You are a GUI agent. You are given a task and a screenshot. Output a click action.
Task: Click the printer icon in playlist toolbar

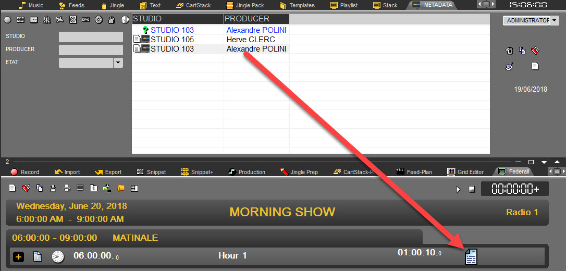(67, 188)
